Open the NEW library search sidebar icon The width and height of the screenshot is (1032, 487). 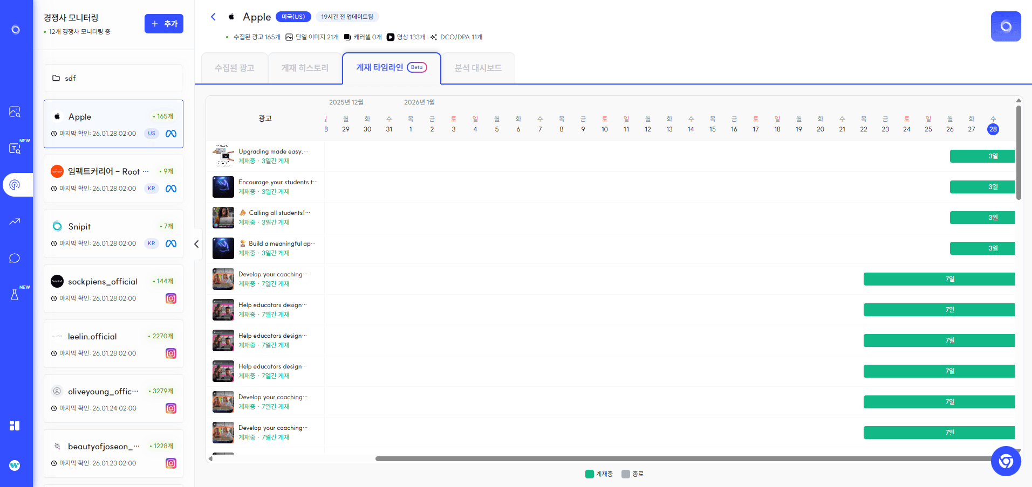click(15, 148)
